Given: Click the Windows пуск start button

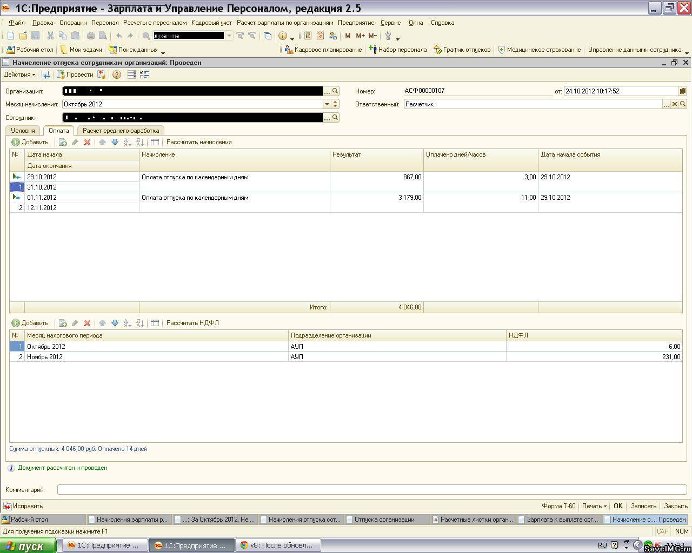Looking at the screenshot, I should [28, 546].
